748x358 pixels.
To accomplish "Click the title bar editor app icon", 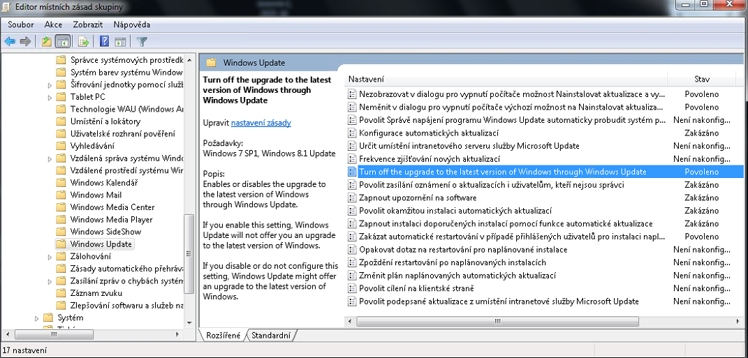I will pyautogui.click(x=6, y=7).
